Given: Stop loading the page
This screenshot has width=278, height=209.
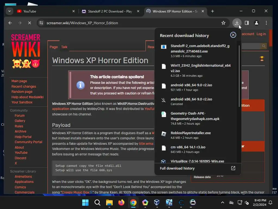Looking at the screenshot, I should [30, 23].
